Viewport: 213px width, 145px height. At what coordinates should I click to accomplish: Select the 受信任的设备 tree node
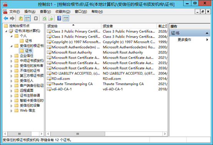[30, 106]
